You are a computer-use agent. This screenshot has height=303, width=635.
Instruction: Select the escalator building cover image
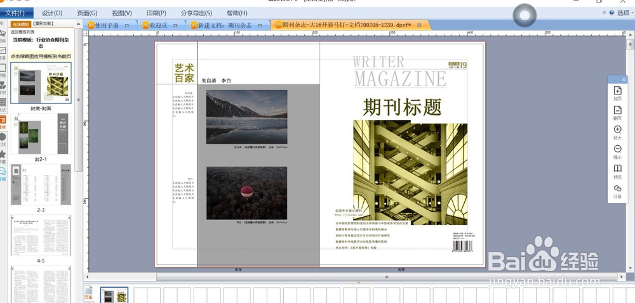coord(410,172)
